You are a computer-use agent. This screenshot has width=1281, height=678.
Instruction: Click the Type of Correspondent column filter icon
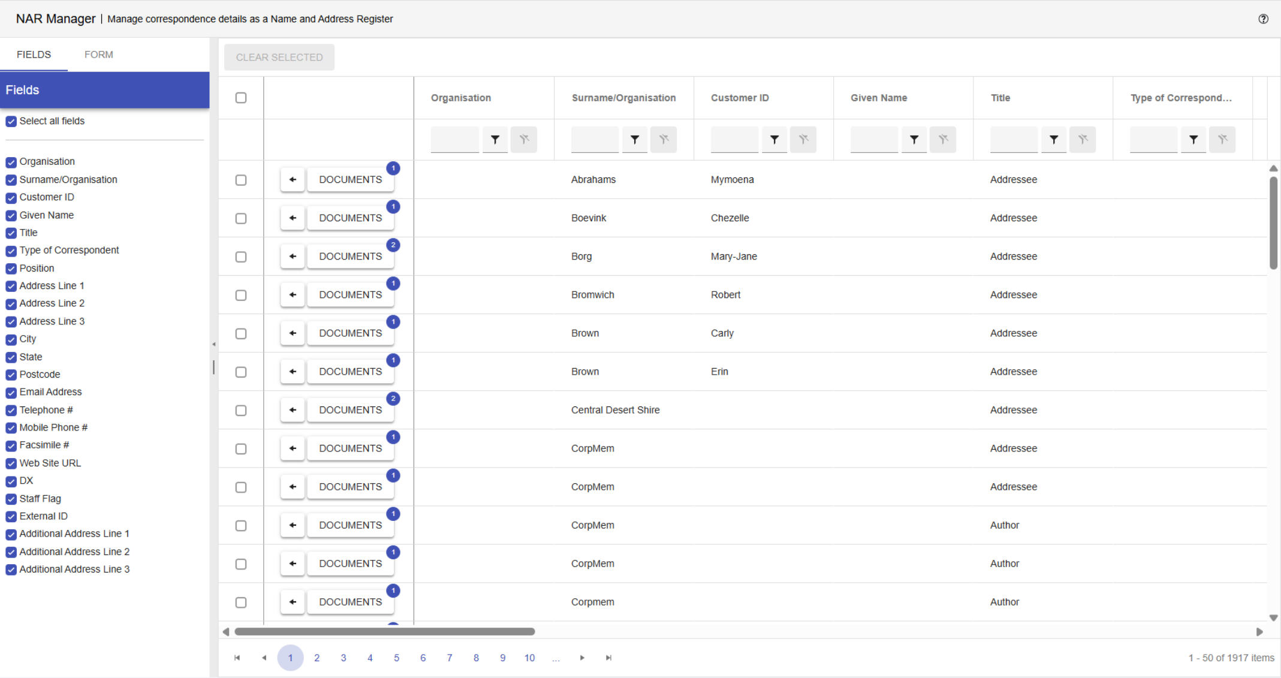pos(1193,140)
